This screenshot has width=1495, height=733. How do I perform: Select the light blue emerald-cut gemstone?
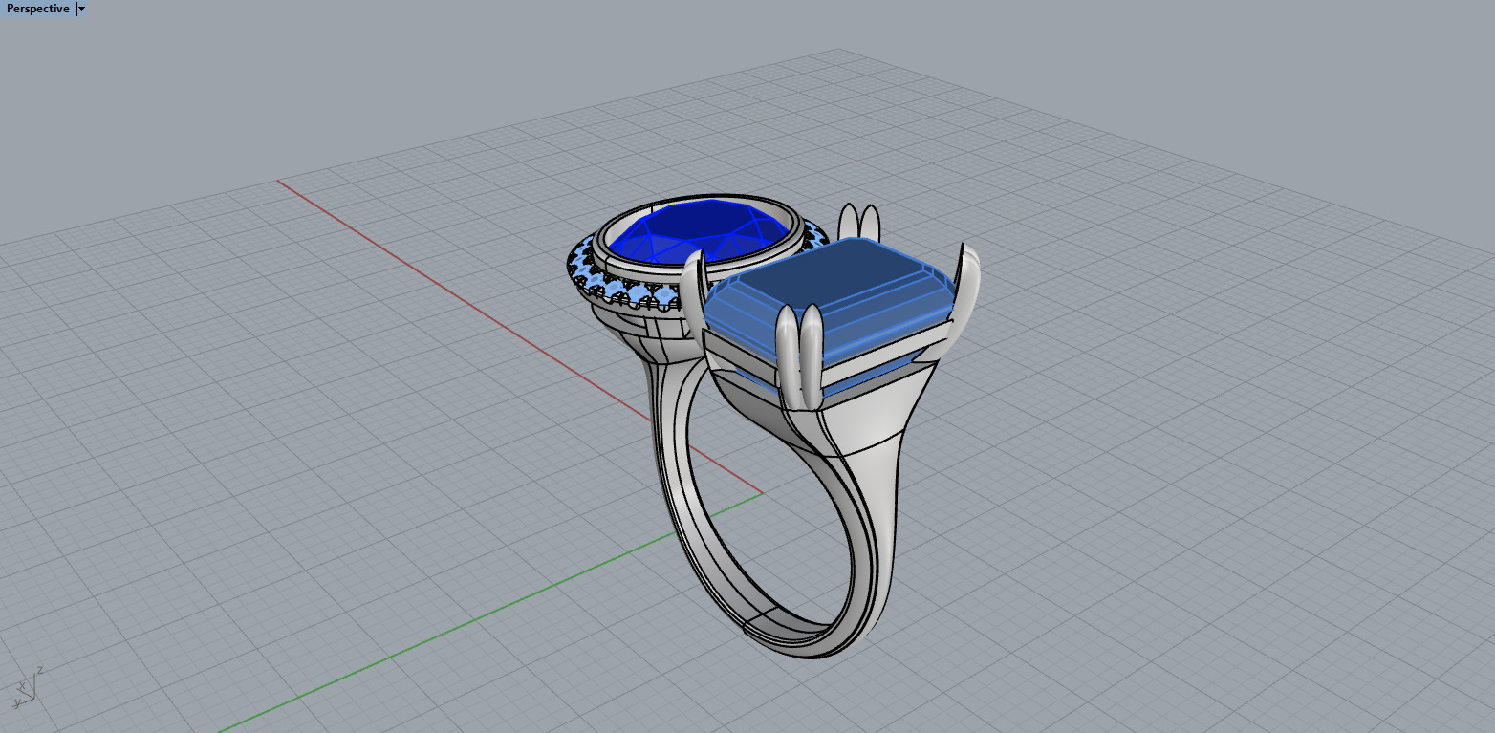[x=830, y=303]
